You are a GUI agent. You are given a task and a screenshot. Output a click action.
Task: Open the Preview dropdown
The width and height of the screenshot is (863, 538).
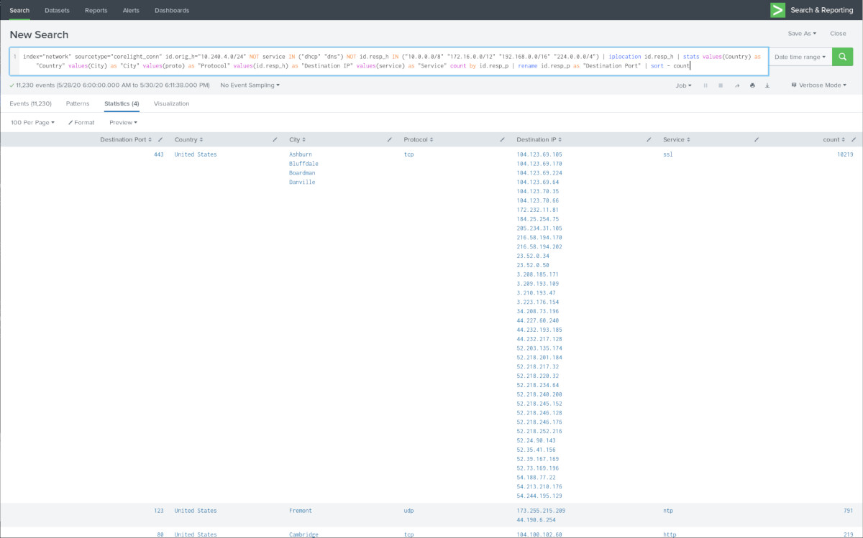[x=123, y=122]
